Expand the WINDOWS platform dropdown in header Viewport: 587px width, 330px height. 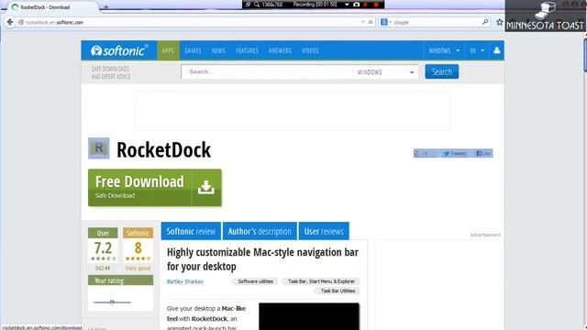tap(444, 50)
